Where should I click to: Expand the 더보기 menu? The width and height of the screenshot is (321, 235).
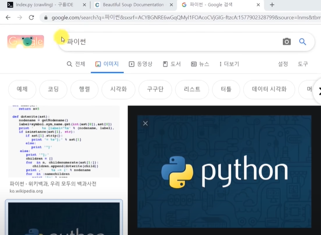[229, 64]
